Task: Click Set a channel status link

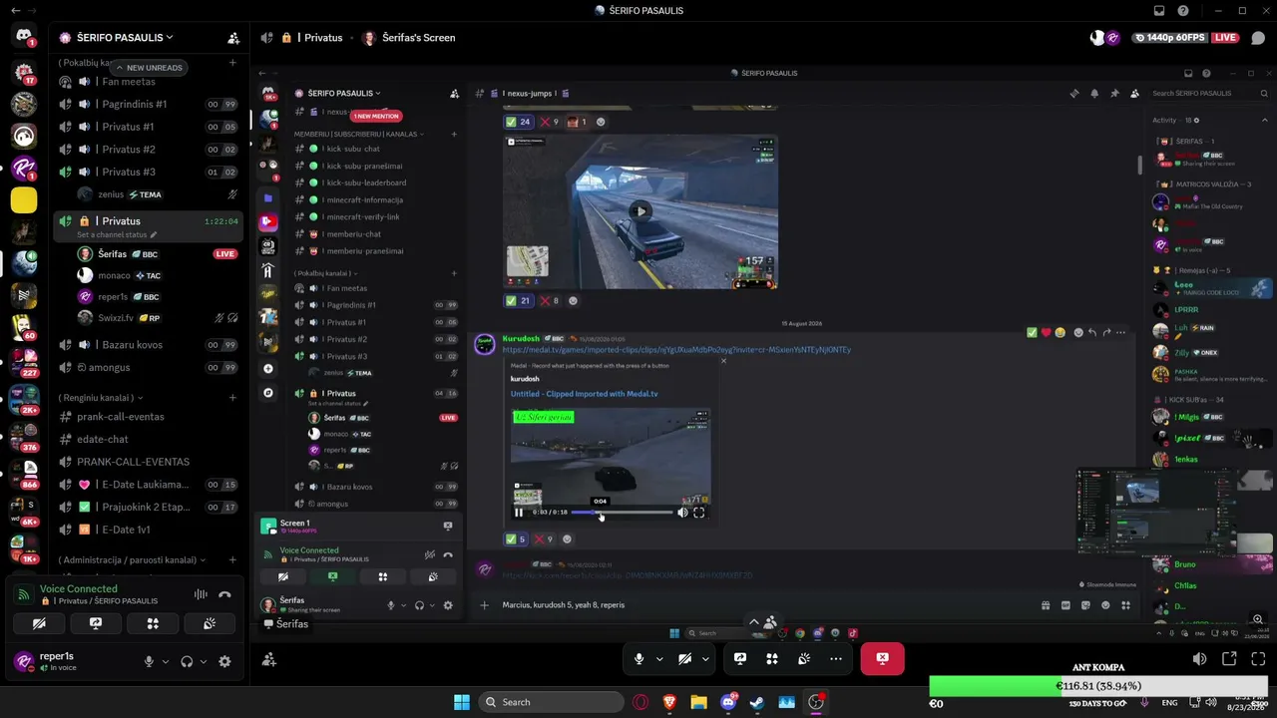Action: click(111, 235)
